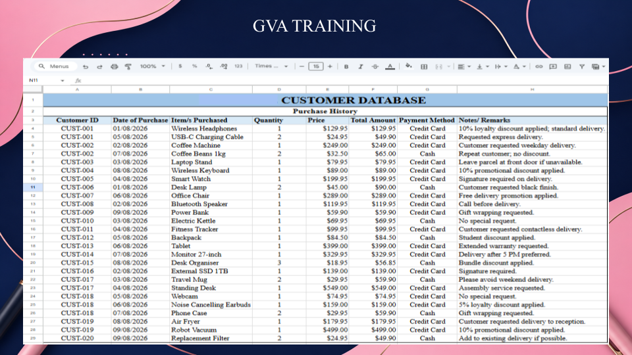The image size is (632, 355).
Task: Select the Noise Cancelling Earbuds cell
Action: coord(211,304)
